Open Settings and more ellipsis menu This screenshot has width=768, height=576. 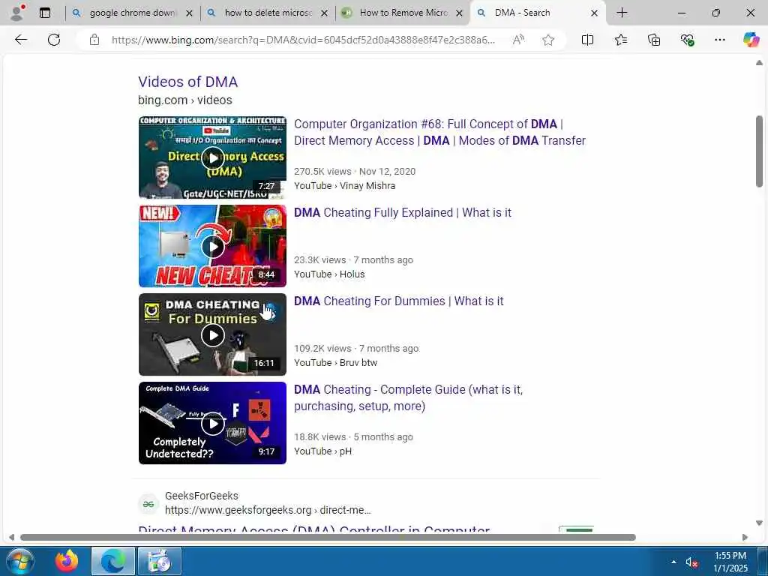click(x=719, y=40)
